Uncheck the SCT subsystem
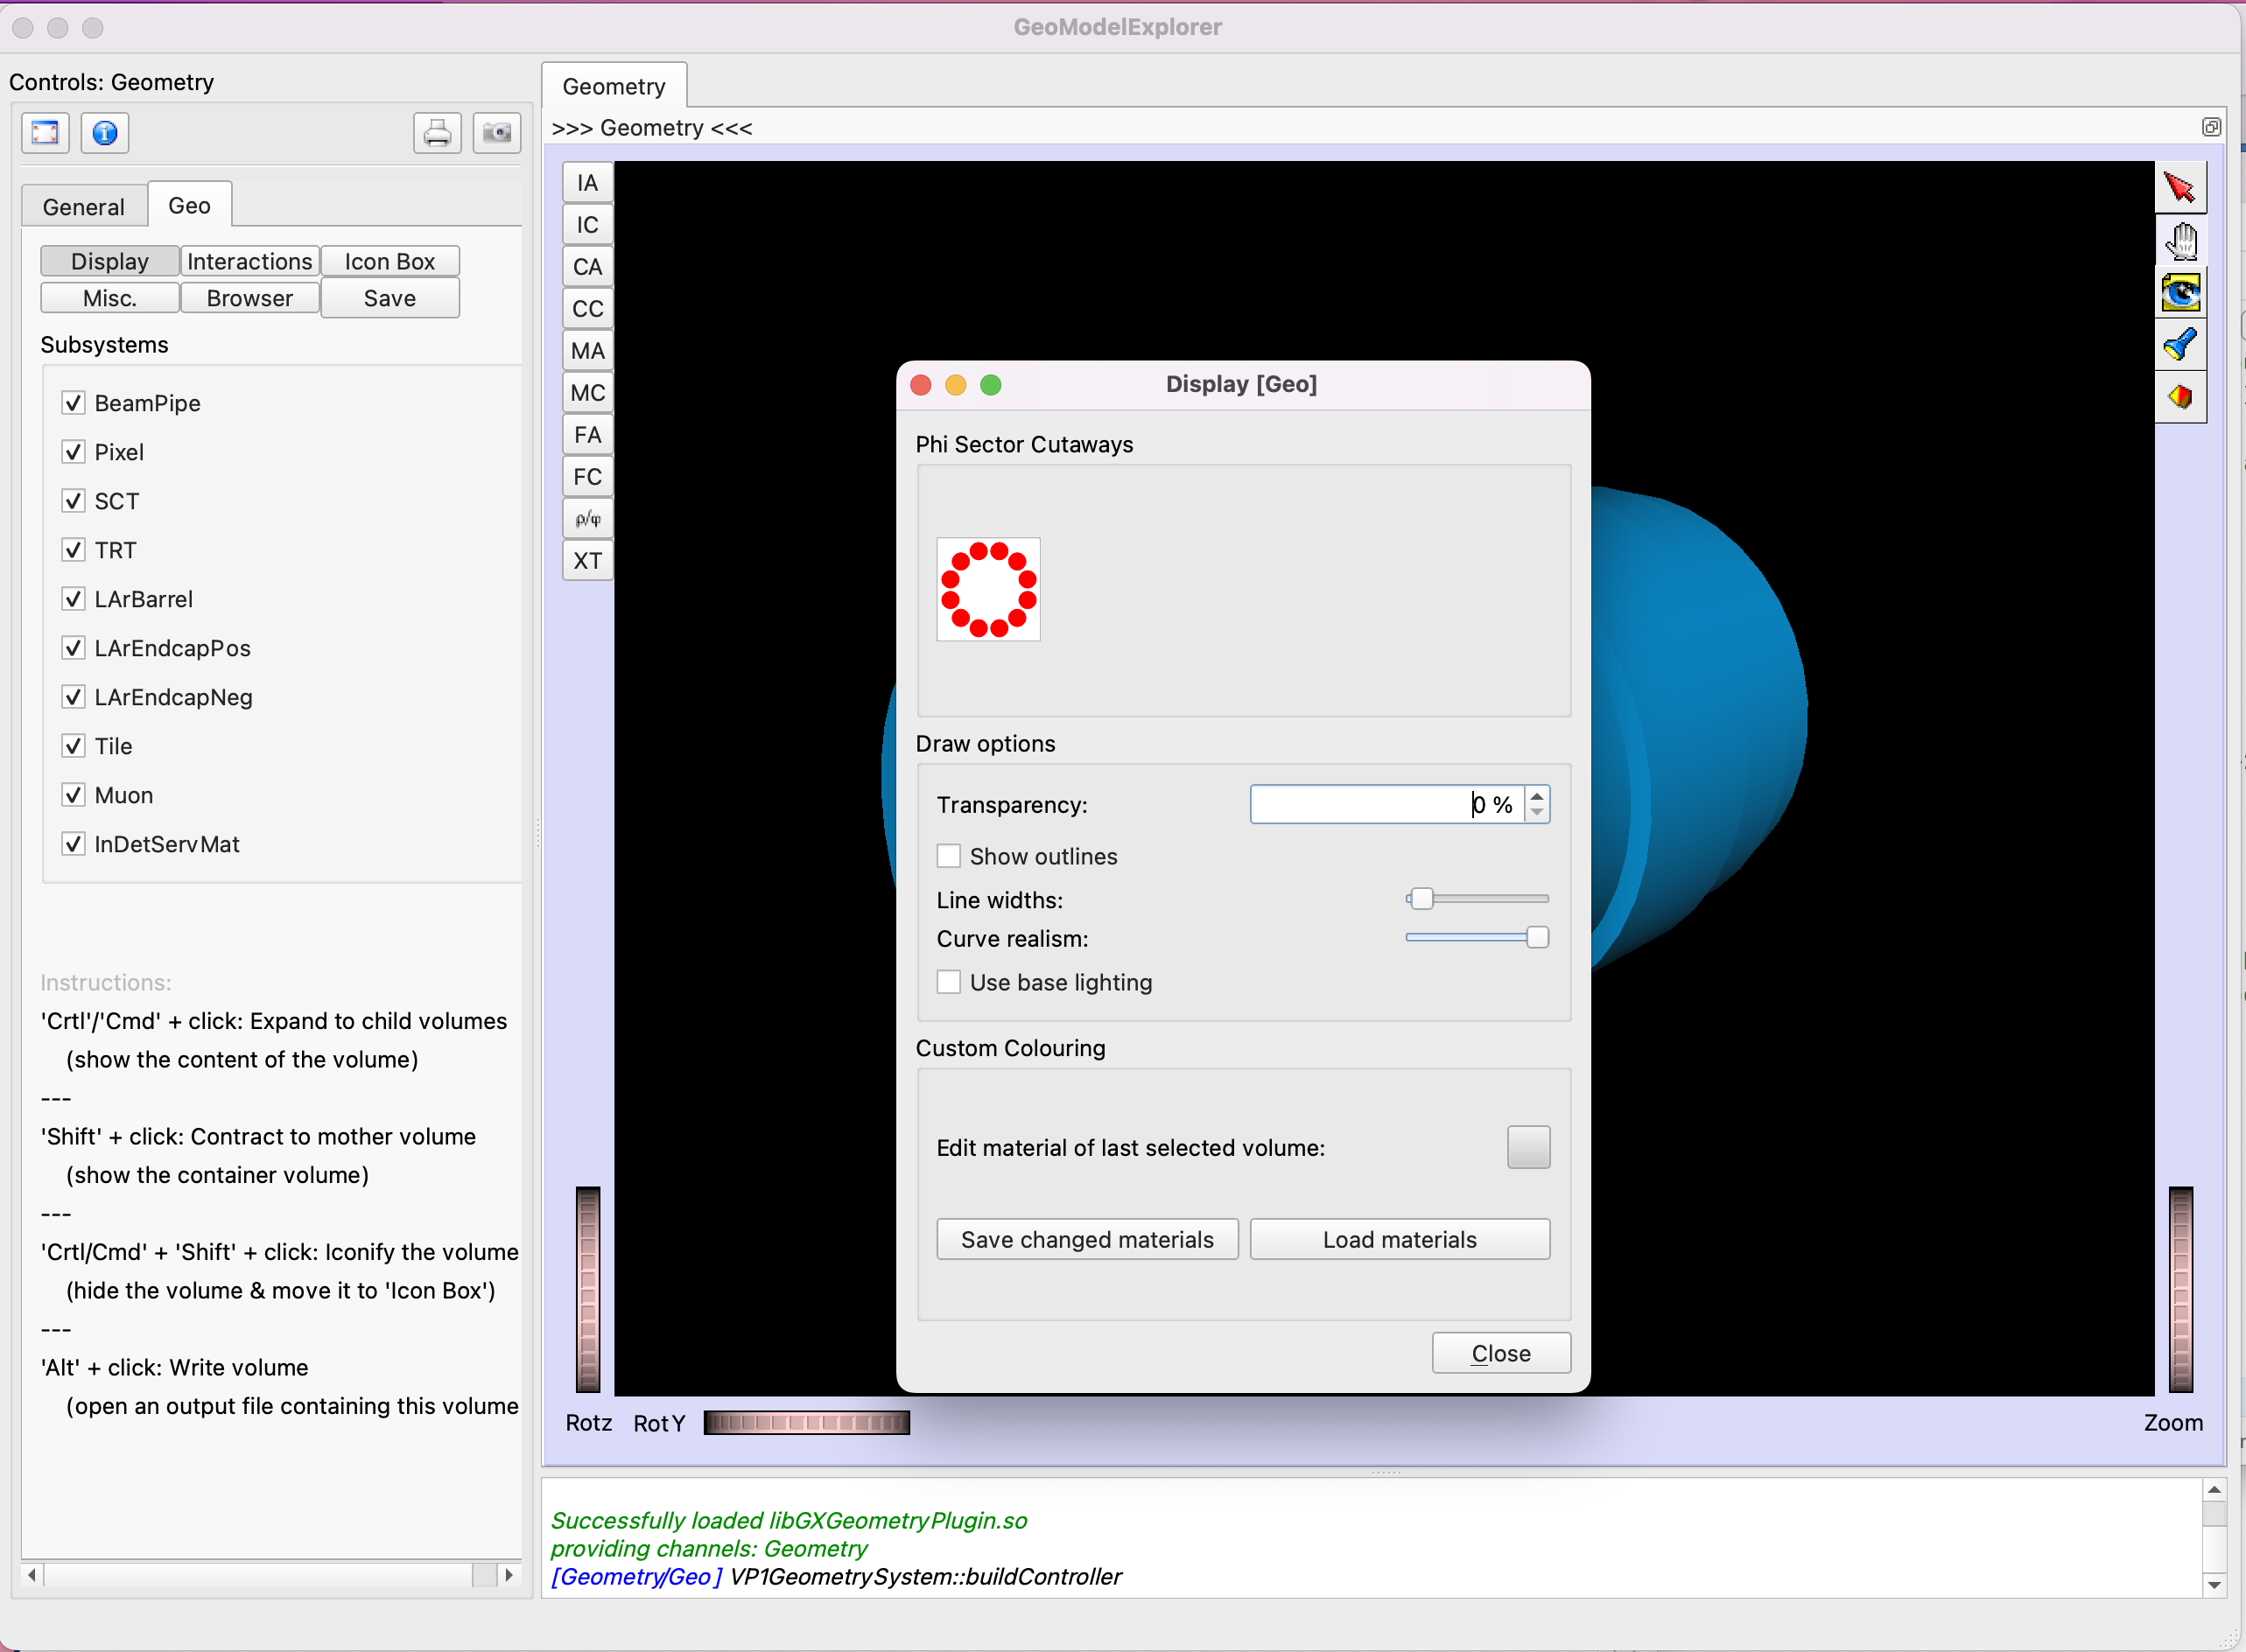 (x=73, y=501)
